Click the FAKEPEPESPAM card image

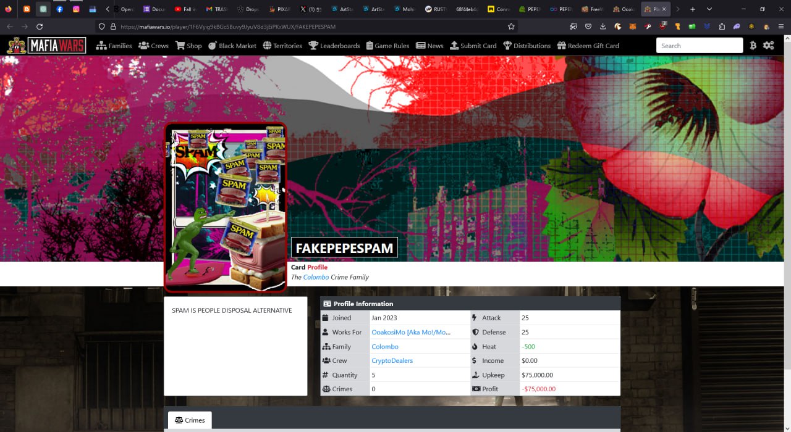tap(226, 207)
